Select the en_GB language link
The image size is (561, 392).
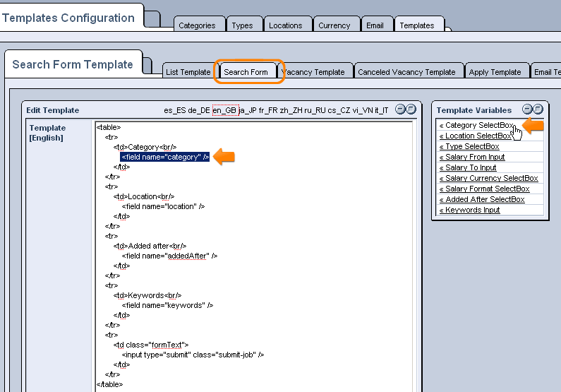coord(224,110)
